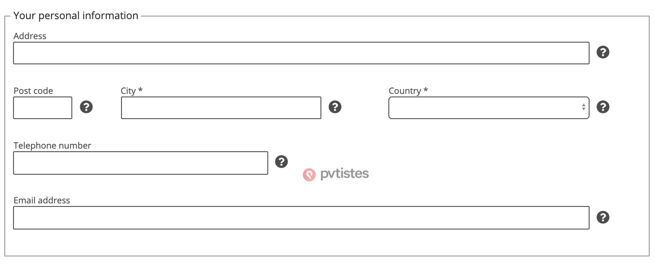Select the City text field

(x=221, y=108)
